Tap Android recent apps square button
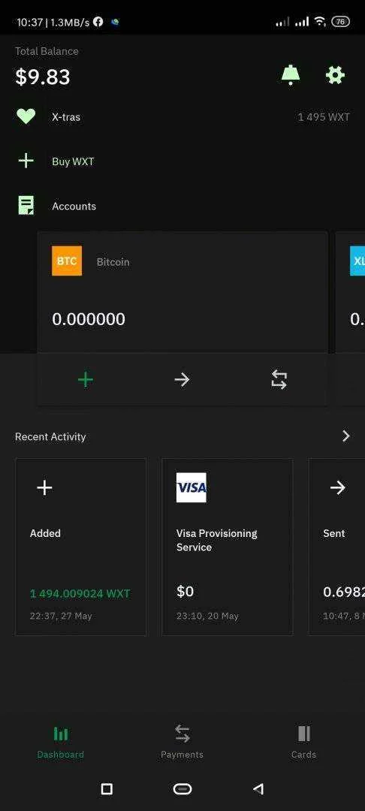Viewport: 365px width, 811px height. 107,788
